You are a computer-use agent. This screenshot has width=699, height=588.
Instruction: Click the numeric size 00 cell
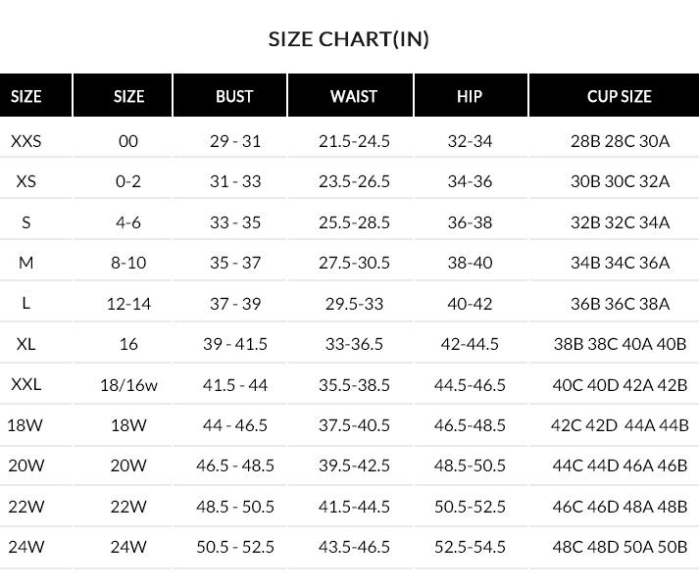tap(128, 141)
